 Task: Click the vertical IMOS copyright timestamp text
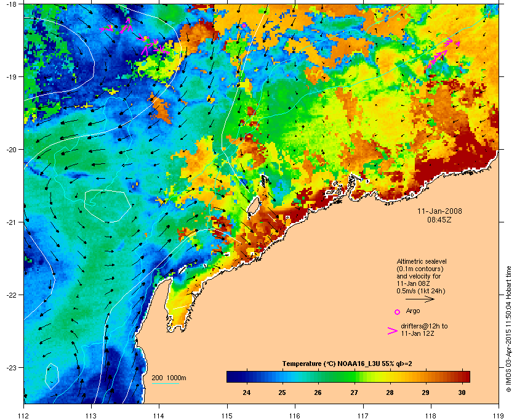[x=509, y=330]
